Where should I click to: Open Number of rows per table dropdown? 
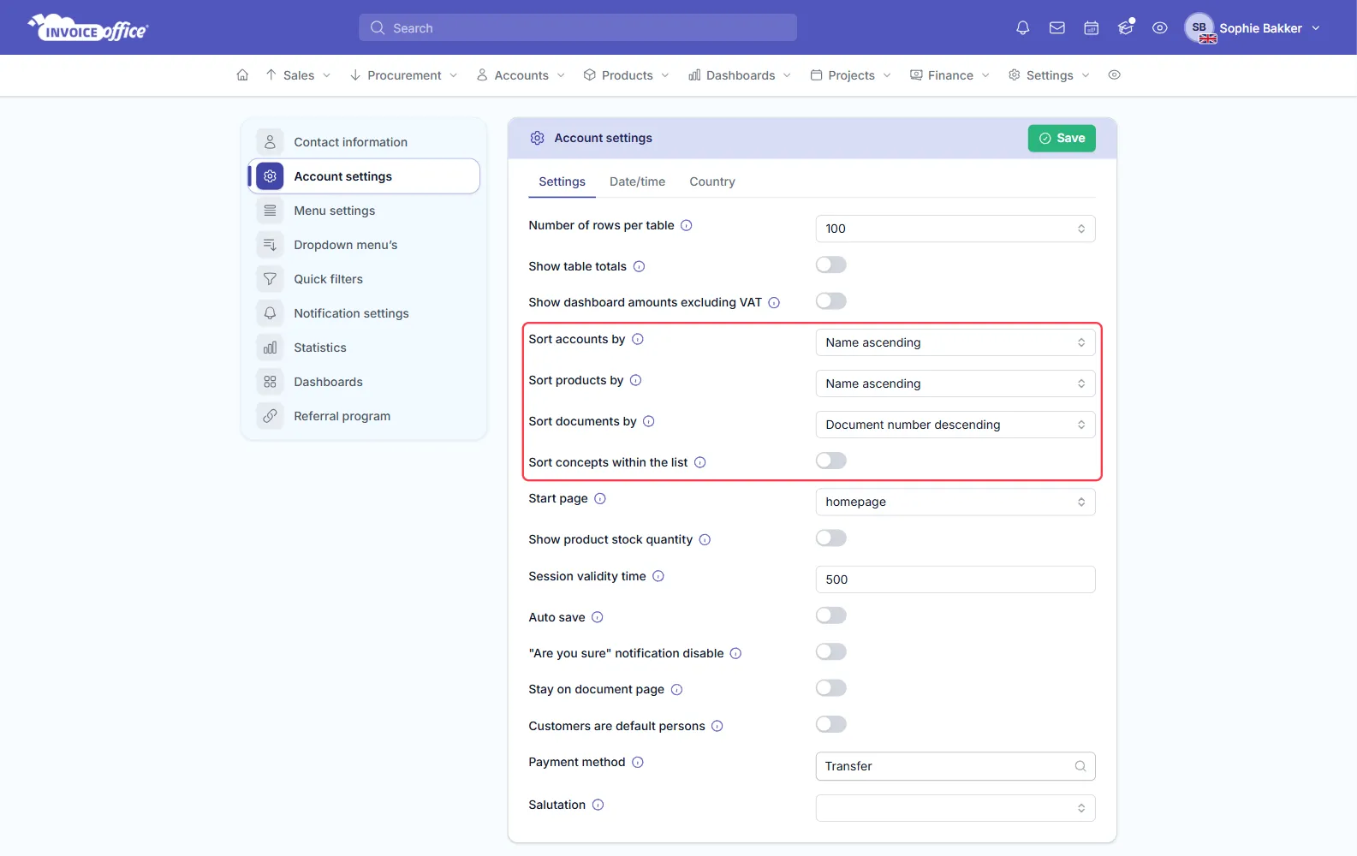[x=955, y=229]
